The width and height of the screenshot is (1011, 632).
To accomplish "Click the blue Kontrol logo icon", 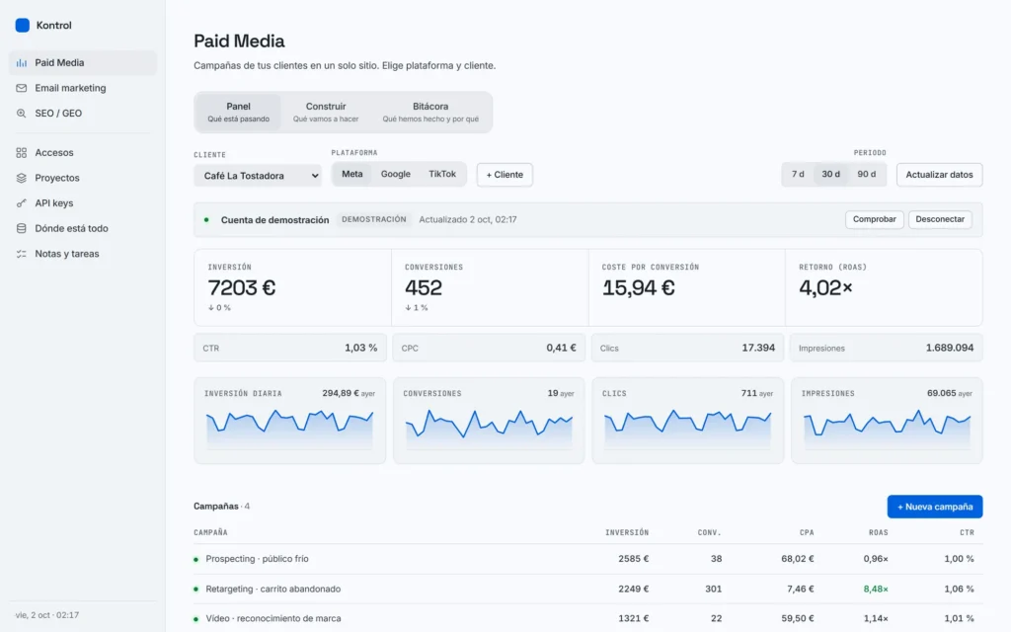I will pyautogui.click(x=22, y=25).
